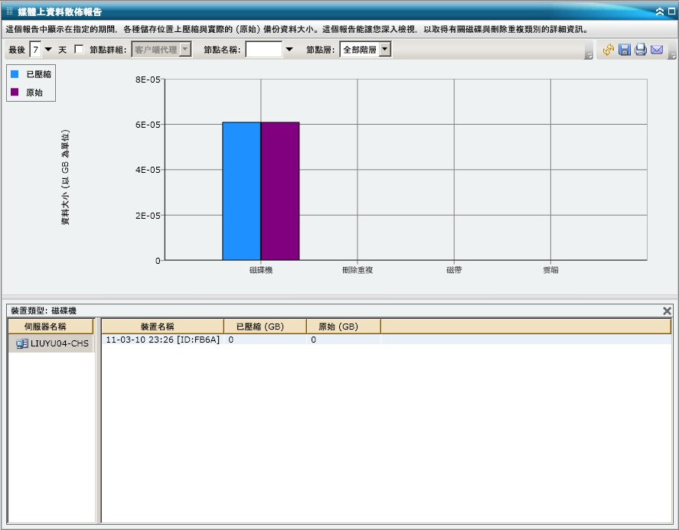Click the 節點名稱 text field
This screenshot has height=530, width=679.
(264, 49)
